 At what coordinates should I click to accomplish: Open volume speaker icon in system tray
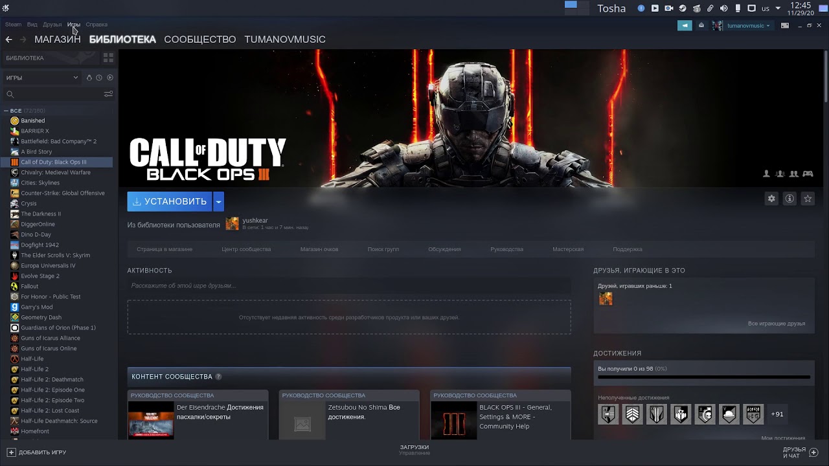click(x=723, y=8)
